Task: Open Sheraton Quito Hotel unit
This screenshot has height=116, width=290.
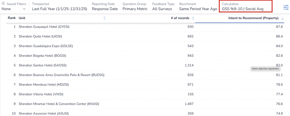Action: (x=40, y=36)
